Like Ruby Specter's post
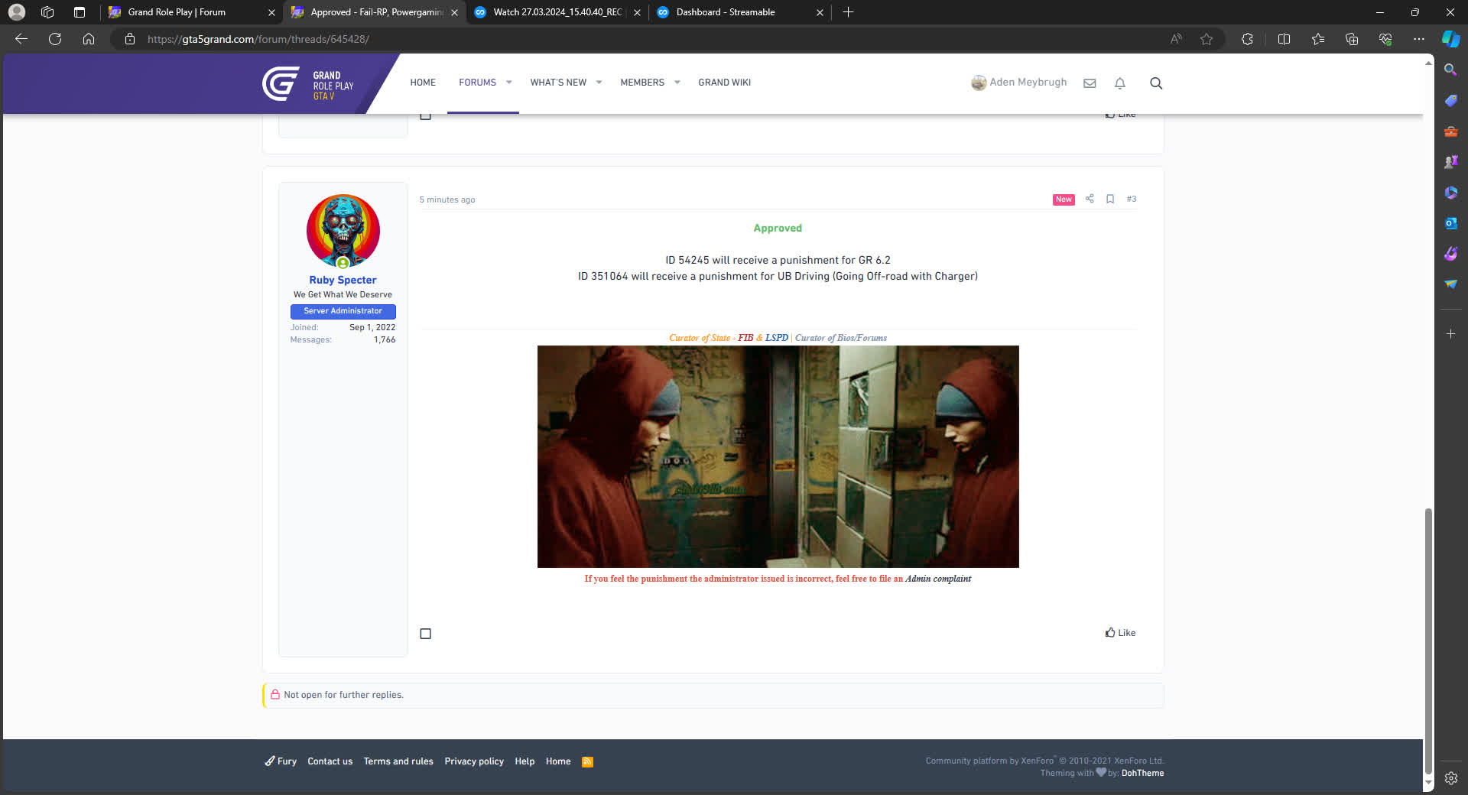The height and width of the screenshot is (795, 1468). (1120, 633)
